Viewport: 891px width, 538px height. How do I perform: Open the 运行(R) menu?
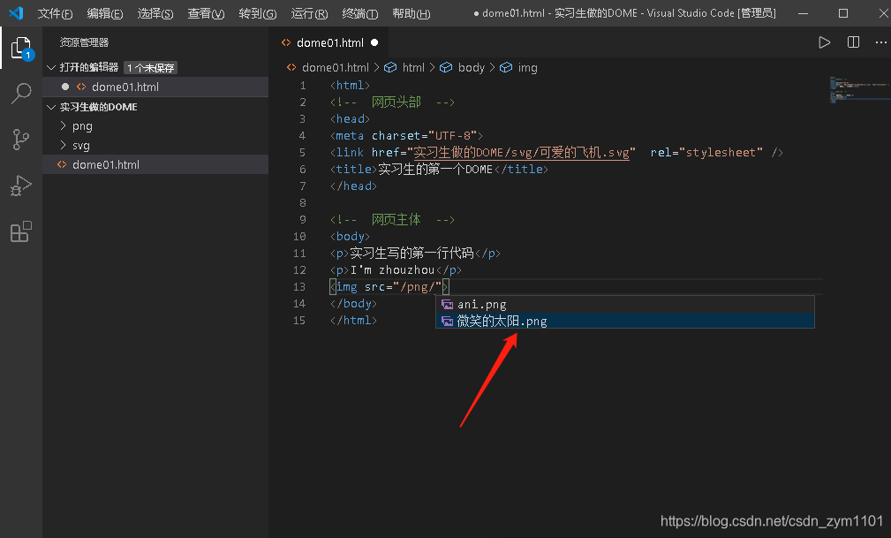(309, 13)
